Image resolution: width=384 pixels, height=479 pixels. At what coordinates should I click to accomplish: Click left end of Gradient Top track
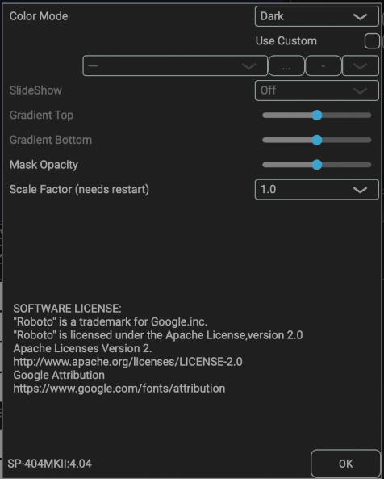(x=265, y=116)
